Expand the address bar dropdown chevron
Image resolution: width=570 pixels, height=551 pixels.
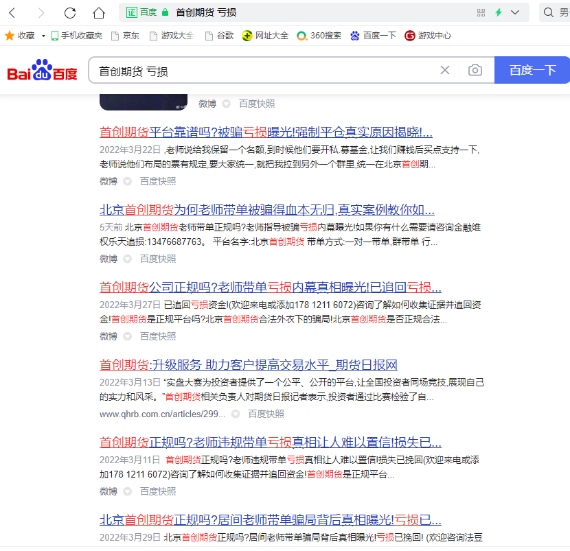(x=515, y=12)
